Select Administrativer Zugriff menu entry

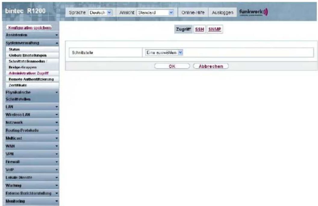coord(33,73)
